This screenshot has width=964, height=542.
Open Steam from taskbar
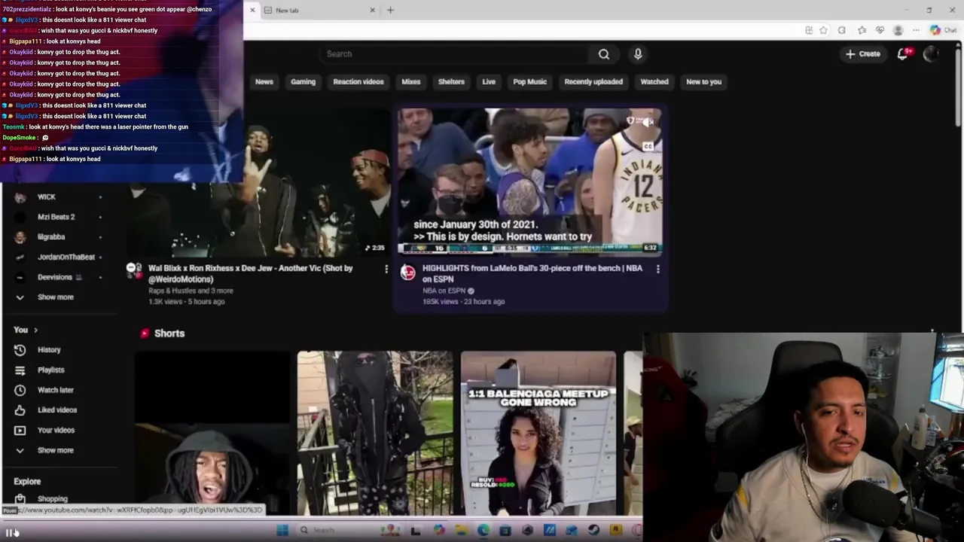point(594,531)
